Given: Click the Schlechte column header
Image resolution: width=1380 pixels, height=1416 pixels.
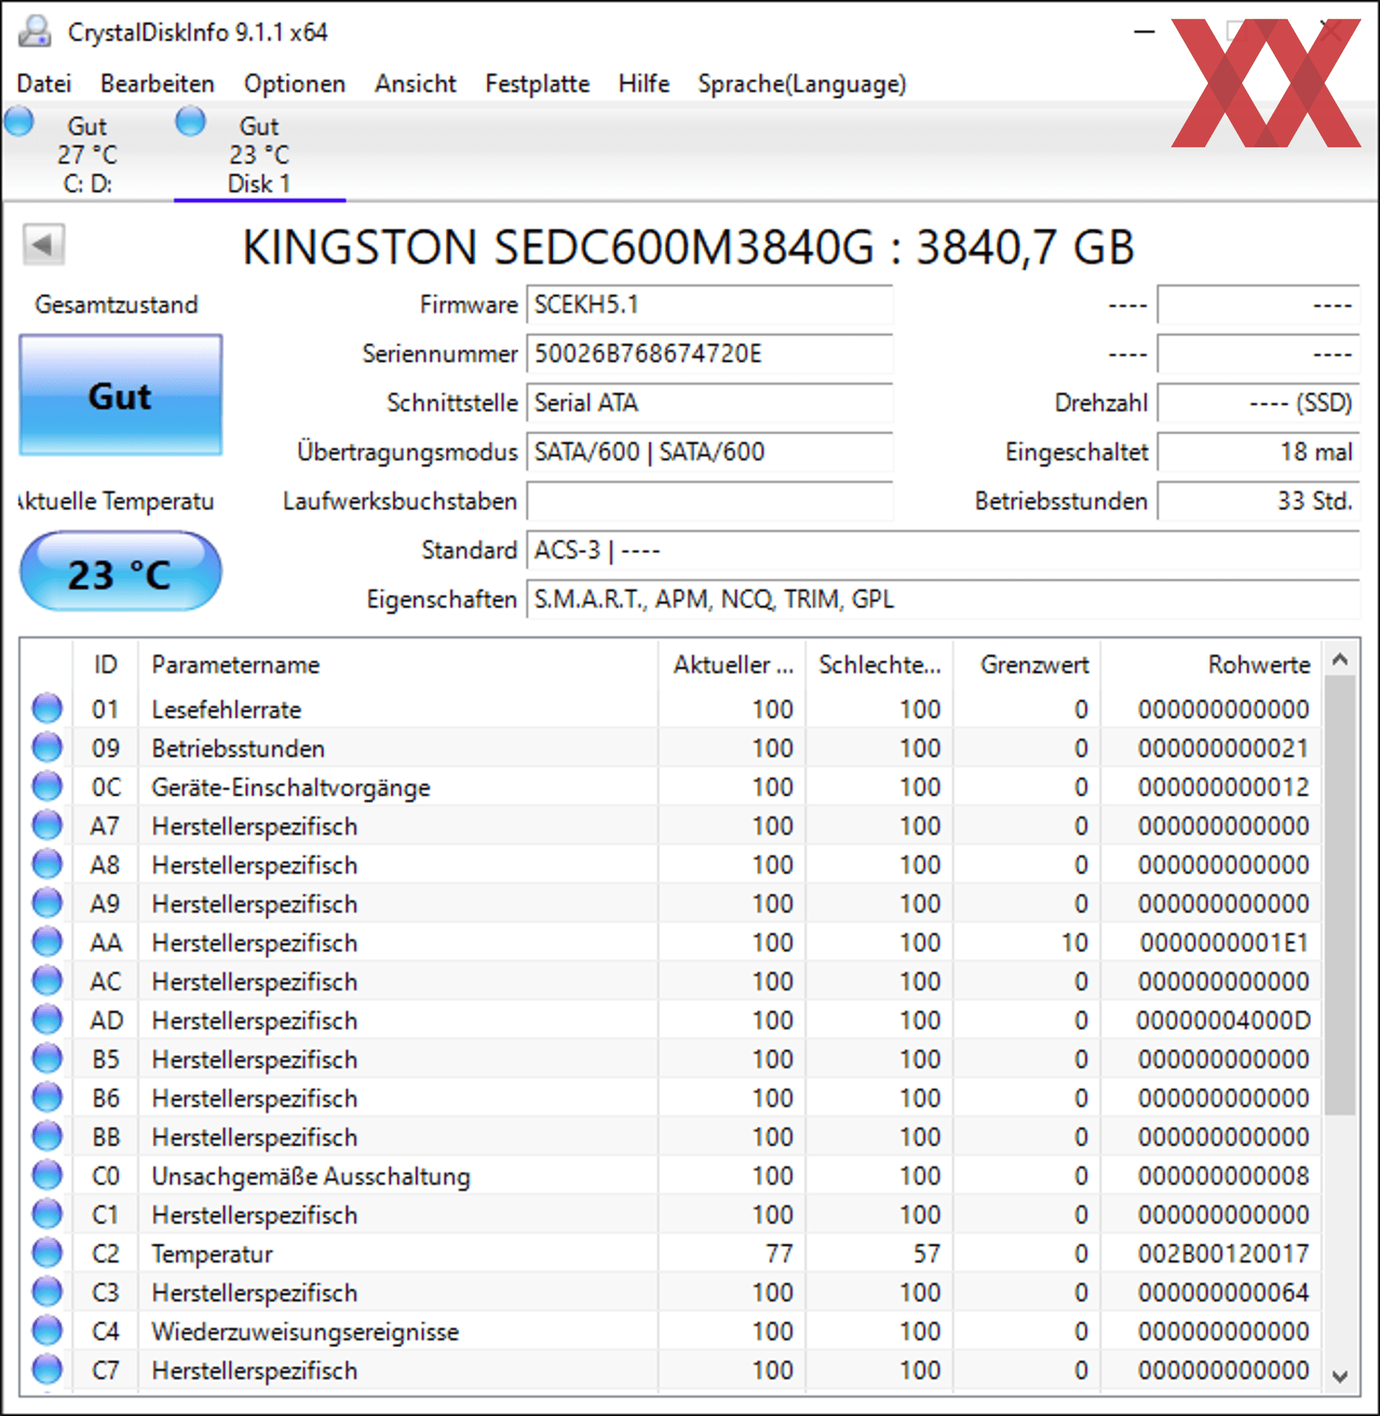Looking at the screenshot, I should [x=880, y=665].
